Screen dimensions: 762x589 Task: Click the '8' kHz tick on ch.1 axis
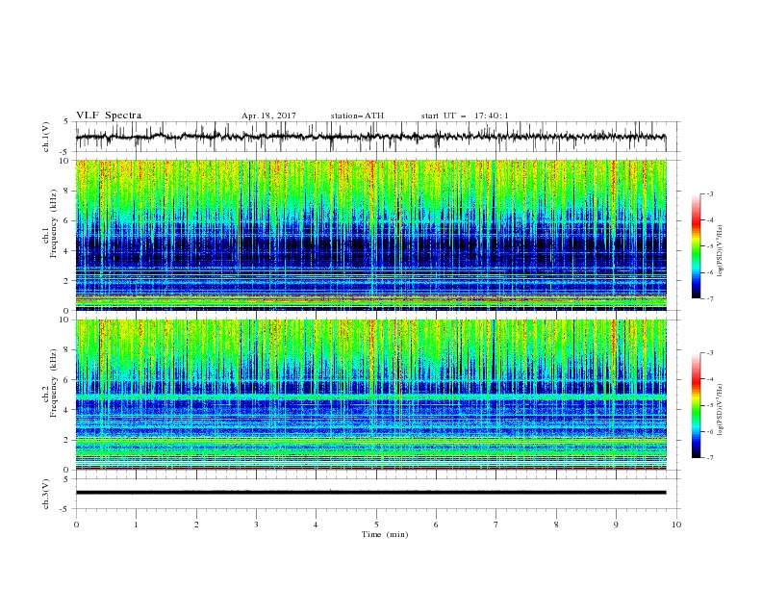point(67,191)
